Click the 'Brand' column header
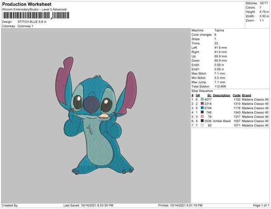 point(246,95)
